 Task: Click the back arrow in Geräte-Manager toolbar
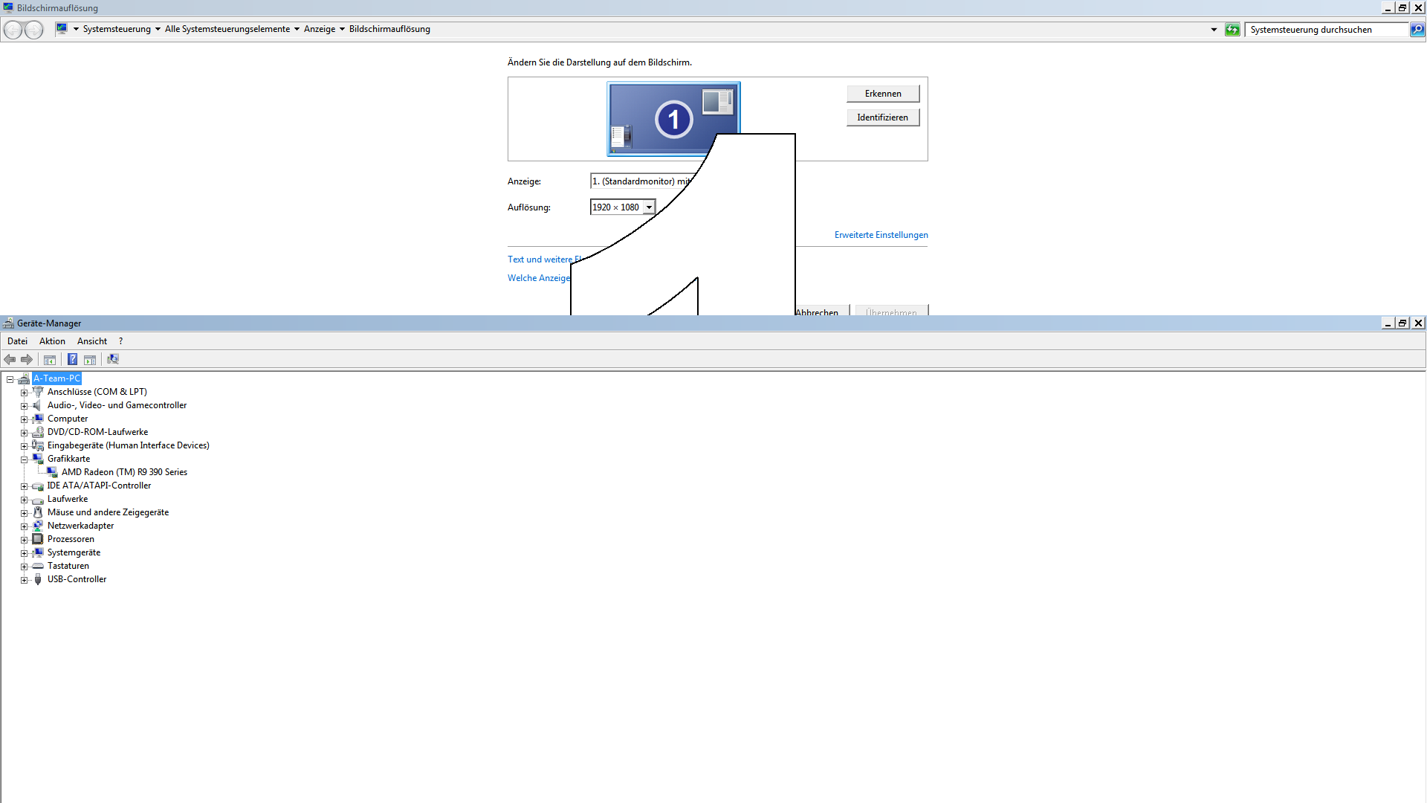point(10,360)
